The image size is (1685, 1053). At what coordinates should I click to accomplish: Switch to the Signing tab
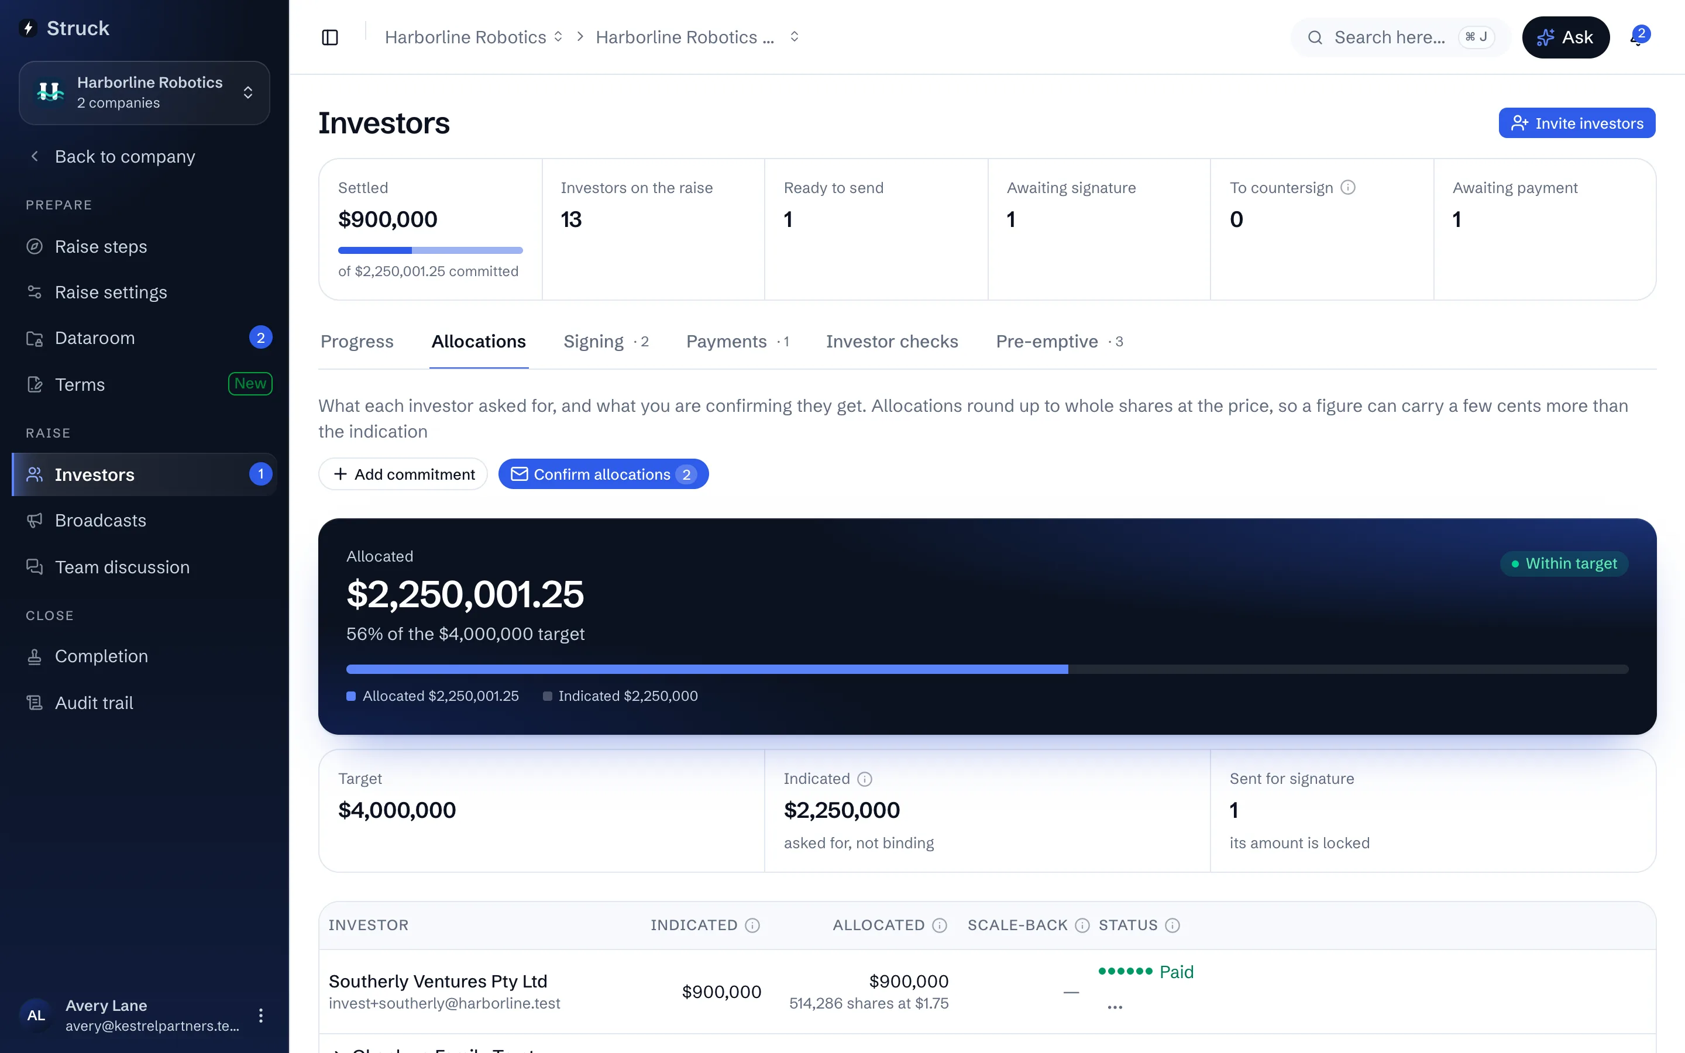[606, 341]
